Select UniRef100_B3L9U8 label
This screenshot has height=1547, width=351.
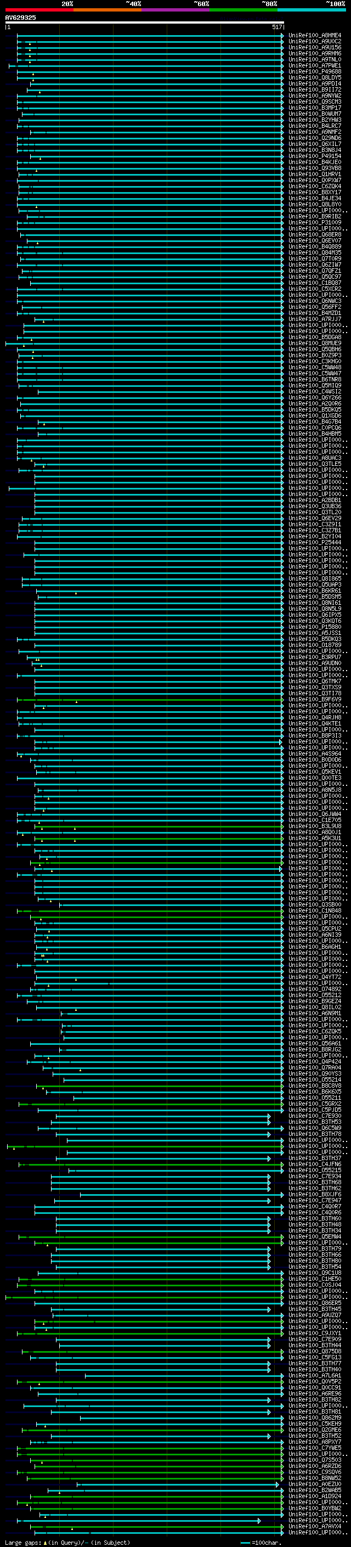(315, 826)
